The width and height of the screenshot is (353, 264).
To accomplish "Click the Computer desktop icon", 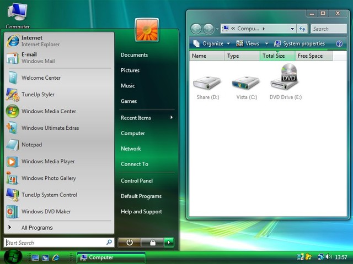I will click(x=18, y=16).
